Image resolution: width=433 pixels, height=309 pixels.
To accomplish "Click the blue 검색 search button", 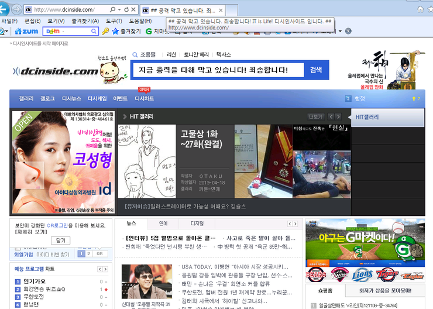I will [315, 70].
